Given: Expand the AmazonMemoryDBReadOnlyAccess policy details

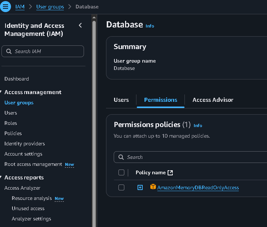Looking at the screenshot, I should pyautogui.click(x=140, y=187).
